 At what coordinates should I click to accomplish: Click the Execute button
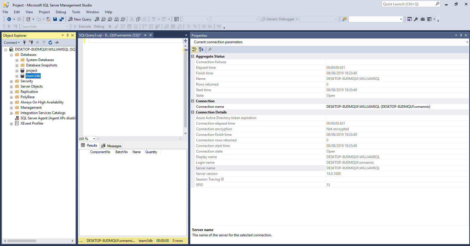(x=82, y=26)
